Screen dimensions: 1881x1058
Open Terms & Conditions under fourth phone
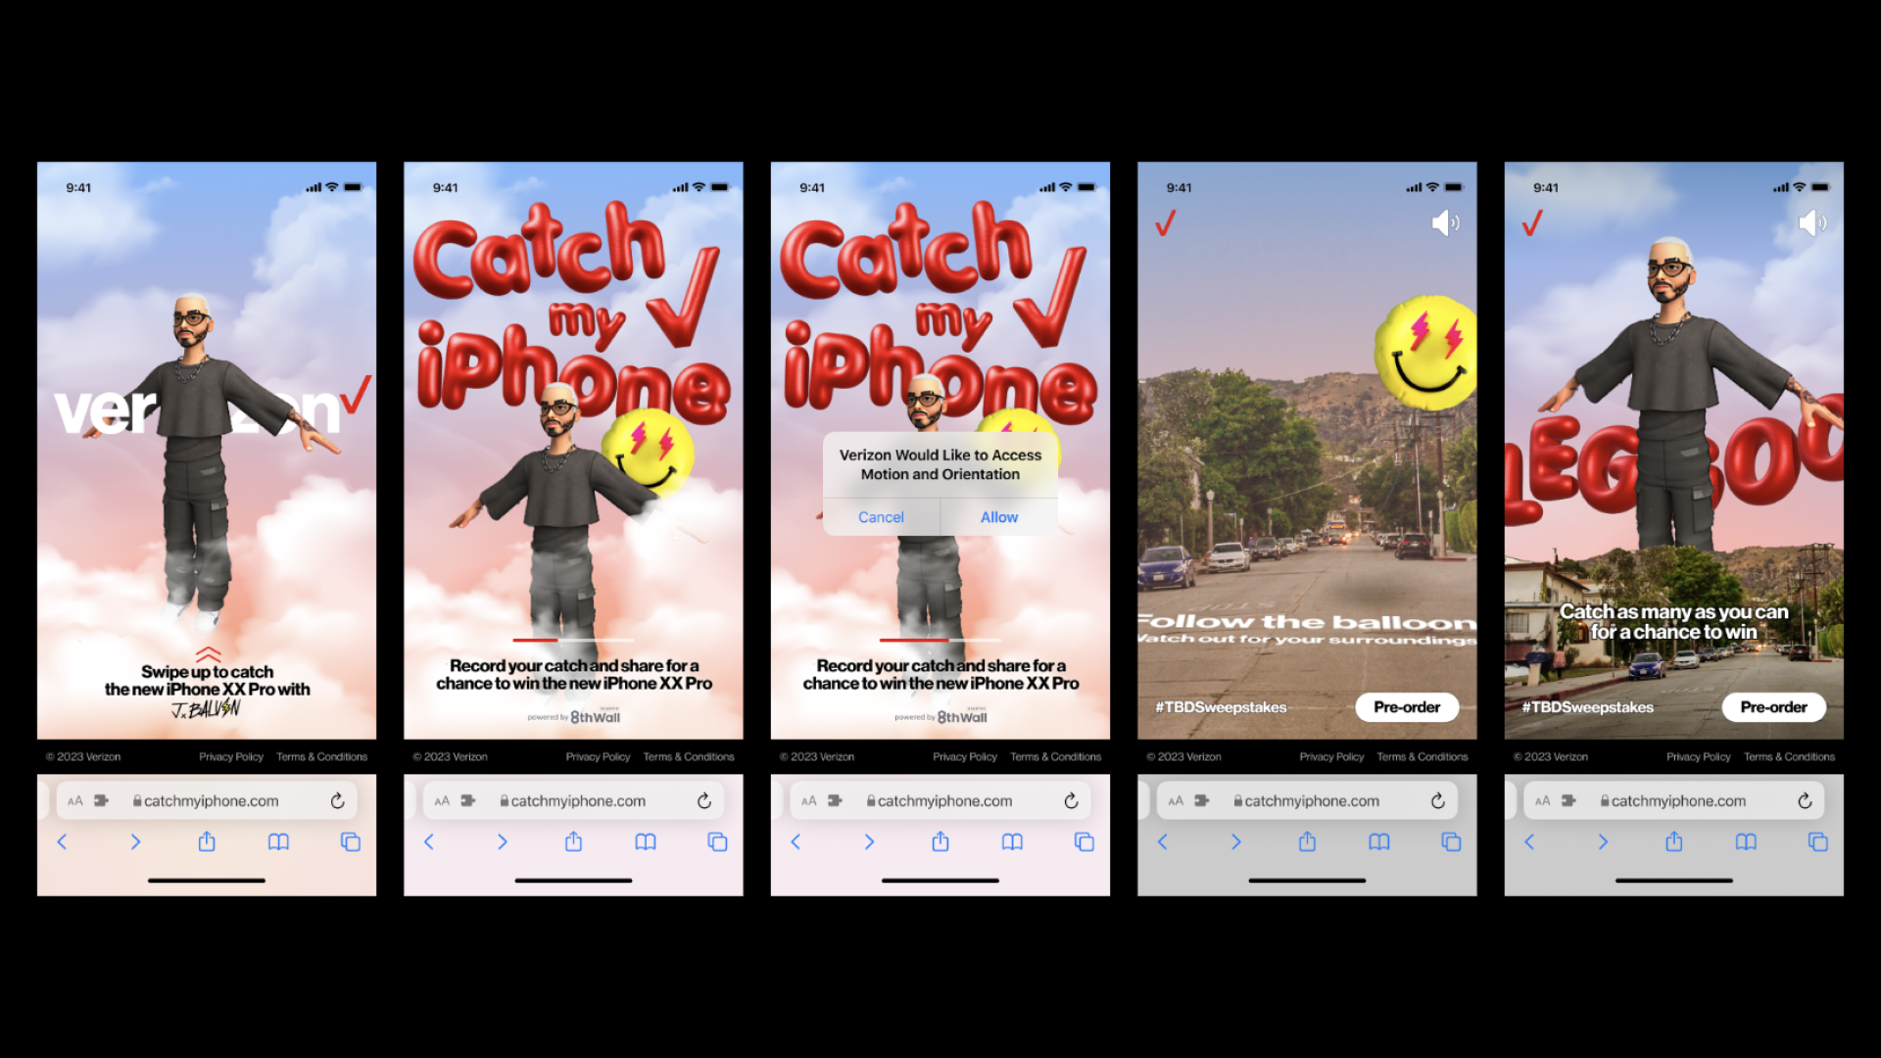coord(1423,757)
